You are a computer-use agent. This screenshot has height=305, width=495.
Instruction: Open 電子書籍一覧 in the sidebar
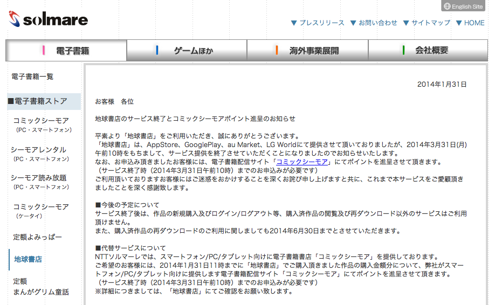(x=32, y=77)
